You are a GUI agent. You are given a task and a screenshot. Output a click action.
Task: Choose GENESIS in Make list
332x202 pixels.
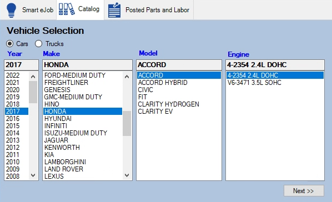coord(83,90)
